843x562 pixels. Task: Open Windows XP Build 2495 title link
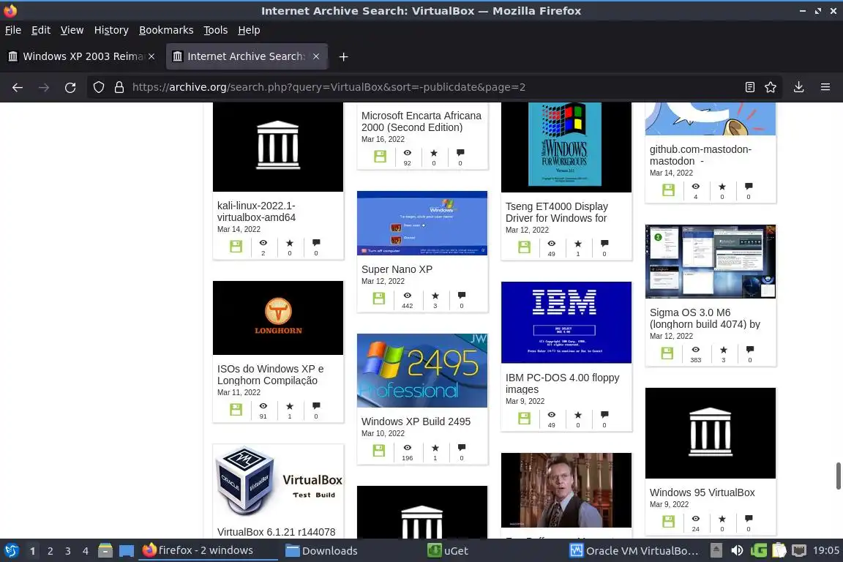pos(416,421)
